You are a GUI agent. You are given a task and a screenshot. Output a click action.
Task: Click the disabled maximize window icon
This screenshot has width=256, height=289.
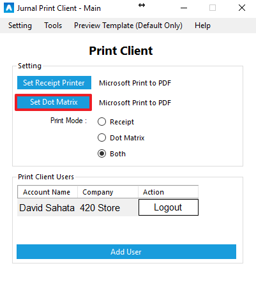(213, 8)
